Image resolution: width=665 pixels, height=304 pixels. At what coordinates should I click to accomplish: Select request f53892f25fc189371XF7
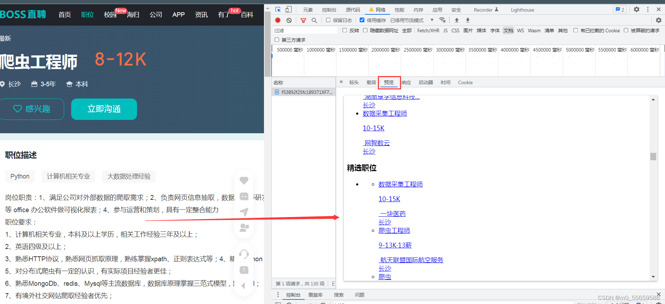pos(304,92)
